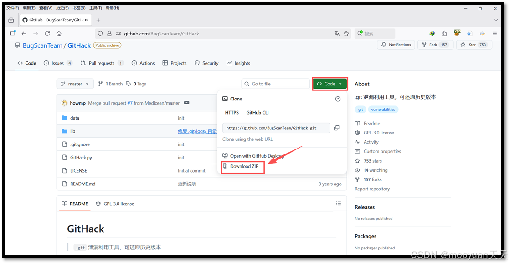510x264 pixels.
Task: Switch to the Projects tab
Action: pos(175,63)
